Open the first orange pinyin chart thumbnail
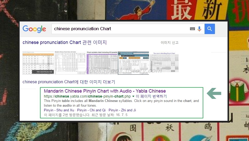The width and height of the screenshot is (249, 141). click(x=38, y=63)
